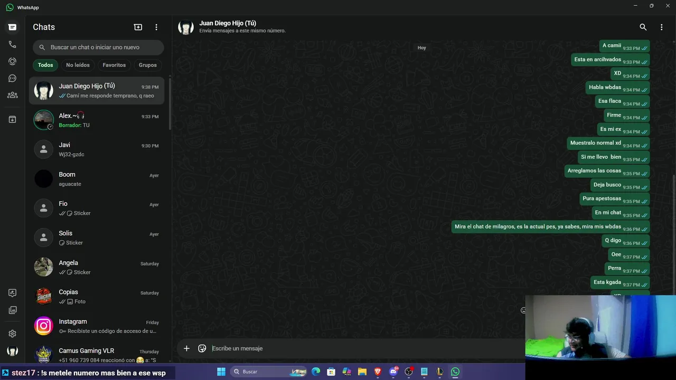676x380 pixels.
Task: Open emoji and sticker picker
Action: (x=202, y=348)
